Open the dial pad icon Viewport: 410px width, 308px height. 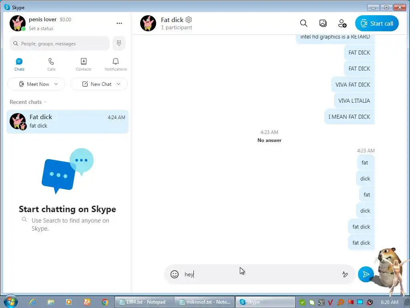click(119, 43)
